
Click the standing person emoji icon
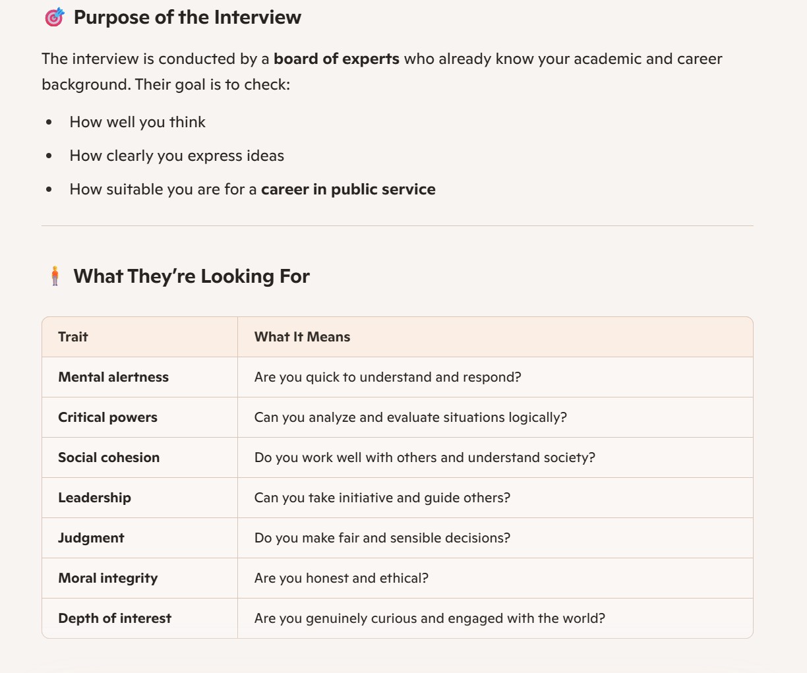pyautogui.click(x=55, y=276)
